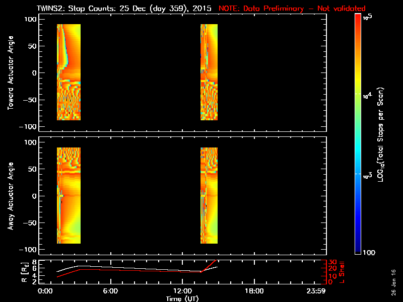This screenshot has height=302, width=403.
Task: Click the plot title 'TWINS2: Stop Counts: 25 Dec (day 359), 2015'
Action: (124, 9)
